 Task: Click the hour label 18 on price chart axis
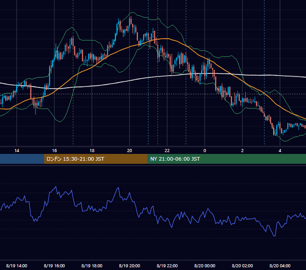click(92, 151)
